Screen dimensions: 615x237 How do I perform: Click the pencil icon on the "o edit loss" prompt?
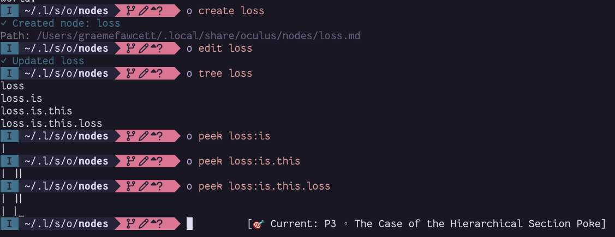[x=142, y=48]
